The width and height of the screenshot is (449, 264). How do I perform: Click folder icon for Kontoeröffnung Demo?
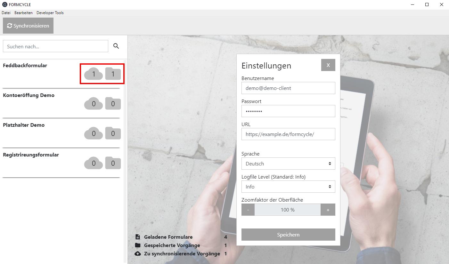pos(113,104)
